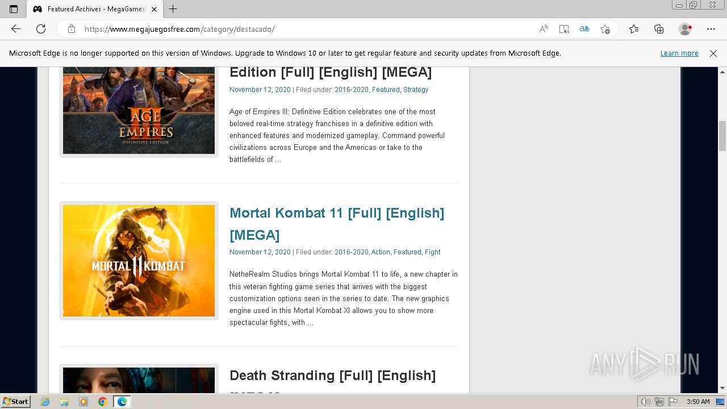Enter Immersive Reader mode icon
This screenshot has height=409, width=727.
click(564, 29)
